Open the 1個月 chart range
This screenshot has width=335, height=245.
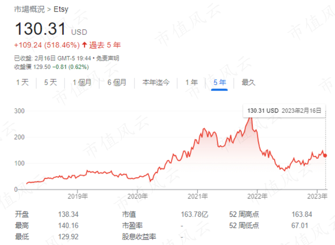coord(82,82)
